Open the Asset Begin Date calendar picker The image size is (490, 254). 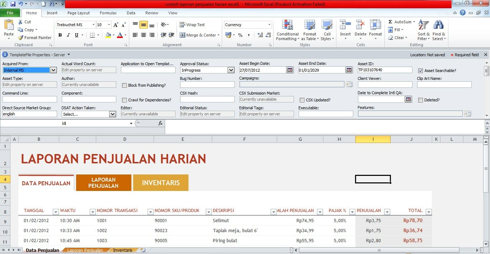tap(290, 70)
